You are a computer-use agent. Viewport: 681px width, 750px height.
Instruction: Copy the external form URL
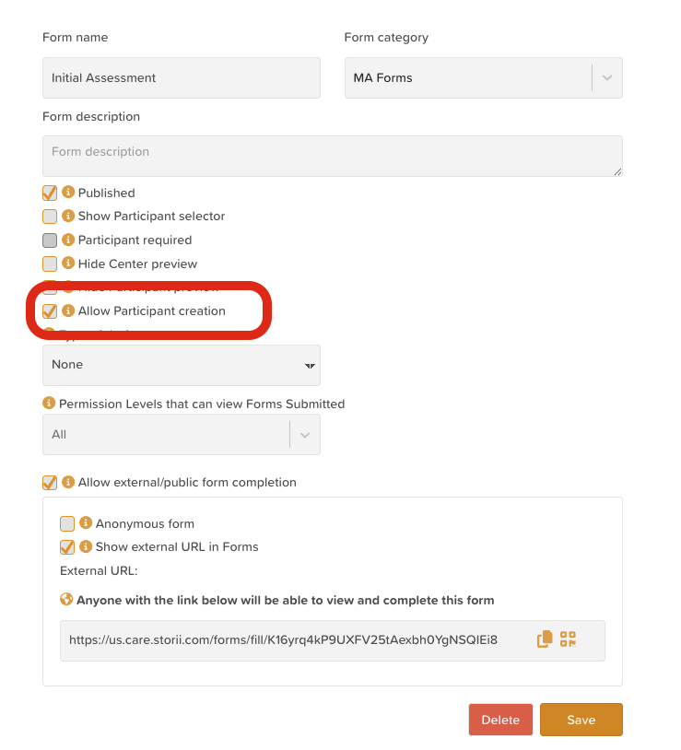tap(545, 639)
